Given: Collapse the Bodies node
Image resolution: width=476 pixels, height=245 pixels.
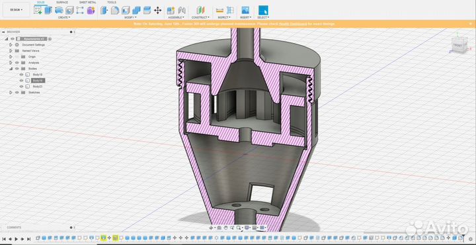Looking at the screenshot, I should click(11, 69).
